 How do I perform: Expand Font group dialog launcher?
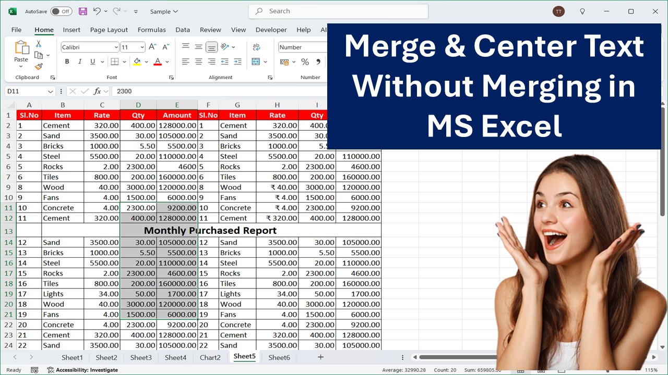[171, 78]
